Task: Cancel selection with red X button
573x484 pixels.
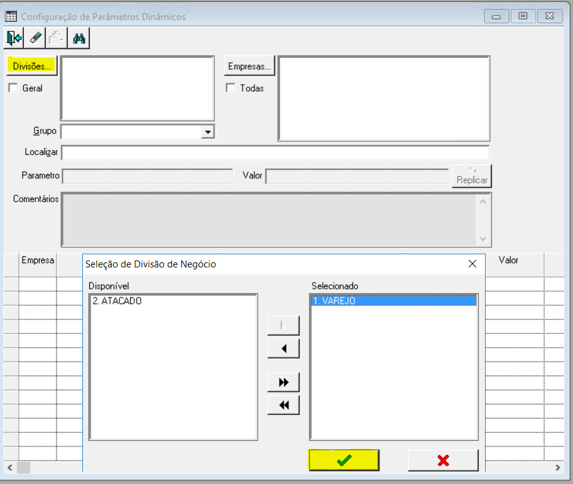Action: click(444, 460)
